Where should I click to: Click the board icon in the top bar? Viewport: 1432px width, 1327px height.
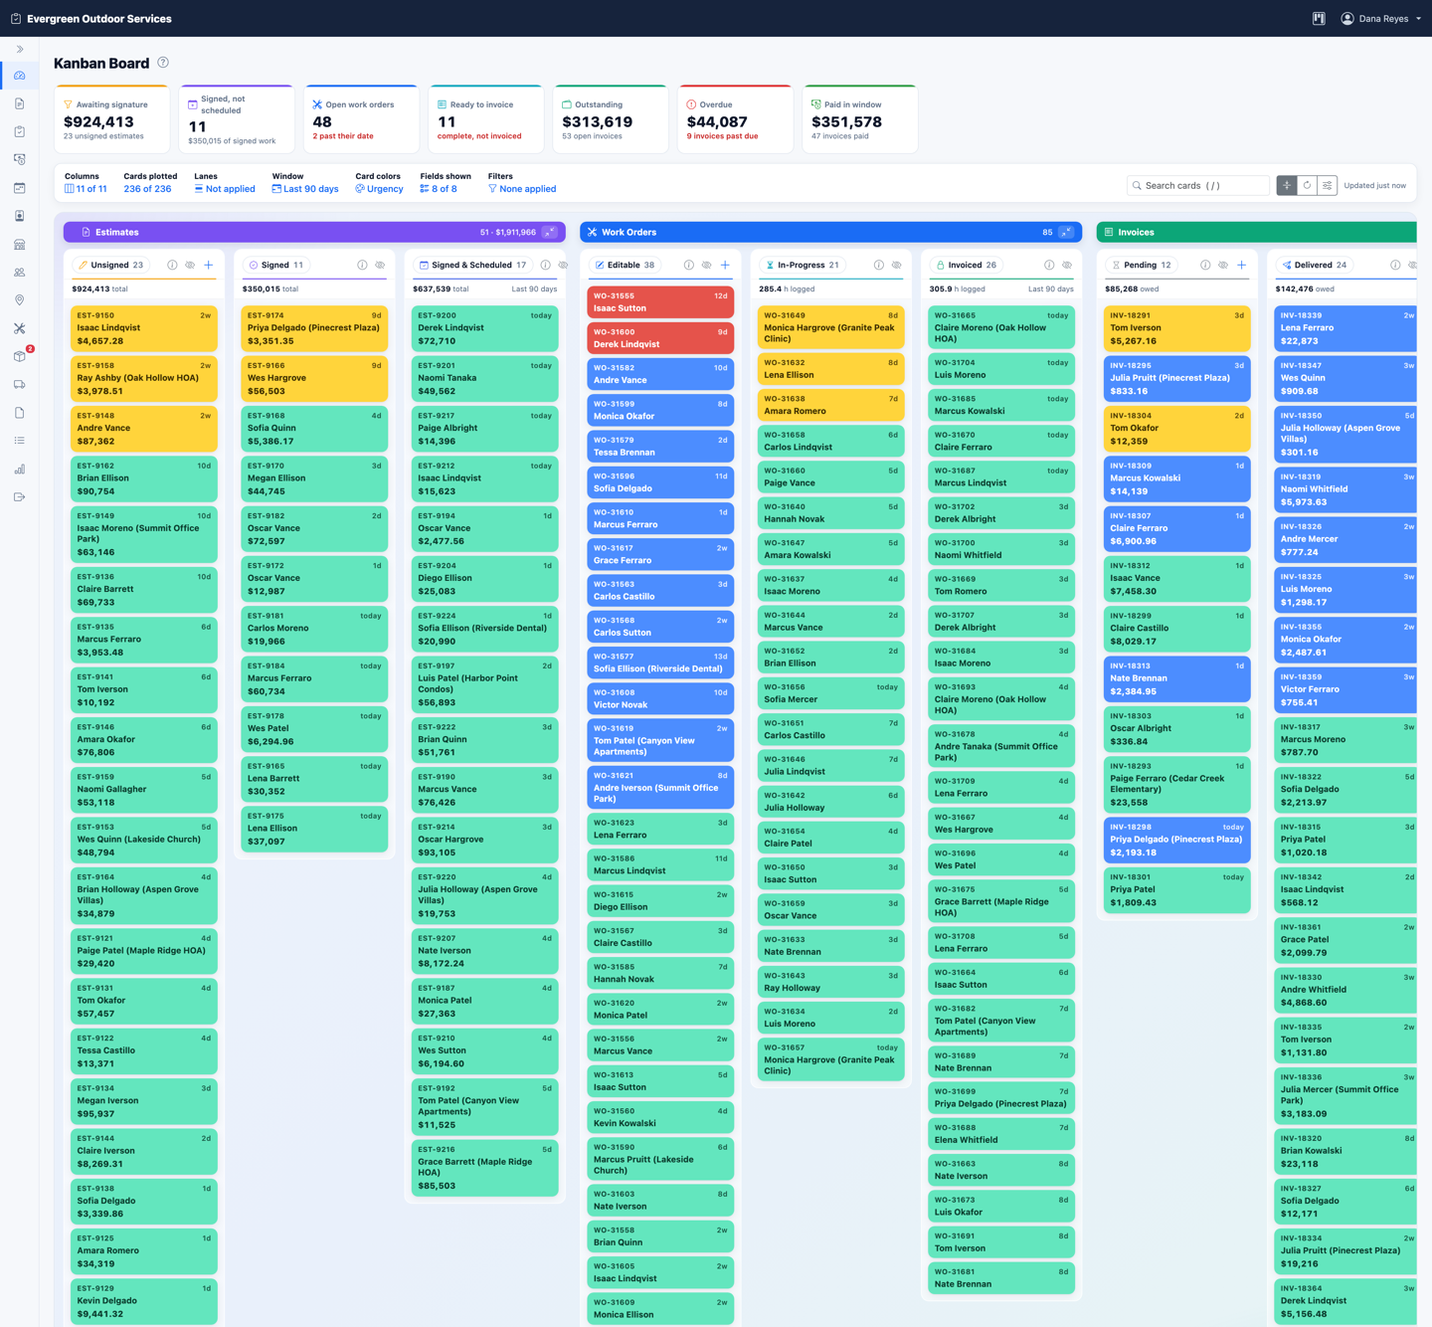[1319, 18]
